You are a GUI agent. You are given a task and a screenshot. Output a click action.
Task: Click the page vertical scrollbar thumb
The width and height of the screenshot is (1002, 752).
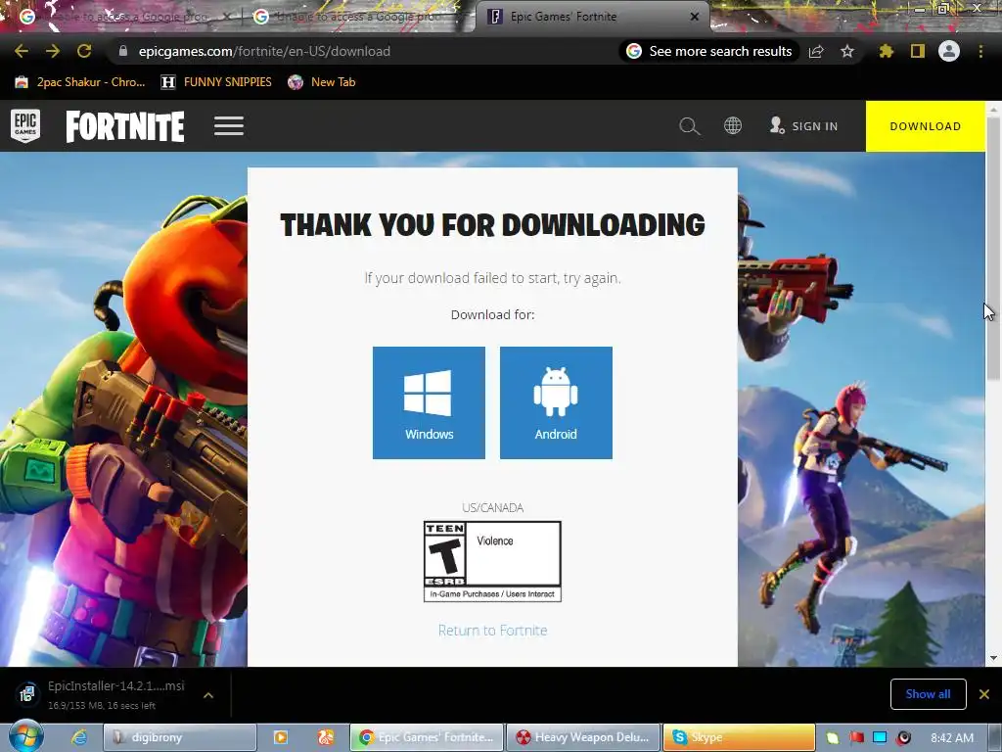[x=993, y=250]
